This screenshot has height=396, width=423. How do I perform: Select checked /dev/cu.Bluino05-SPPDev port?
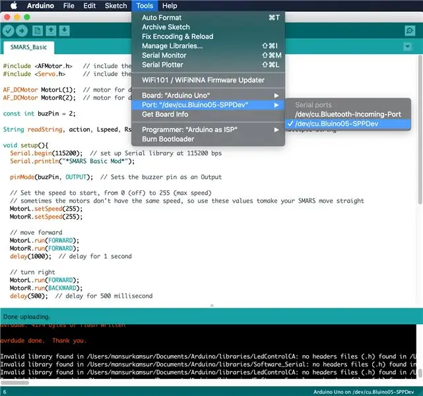coord(348,124)
